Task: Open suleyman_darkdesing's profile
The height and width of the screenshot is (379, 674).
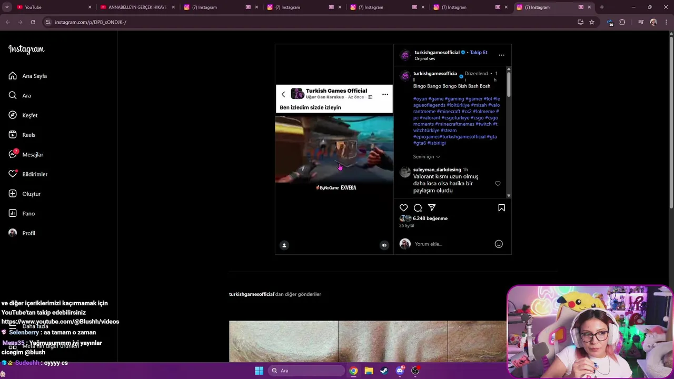Action: [437, 169]
